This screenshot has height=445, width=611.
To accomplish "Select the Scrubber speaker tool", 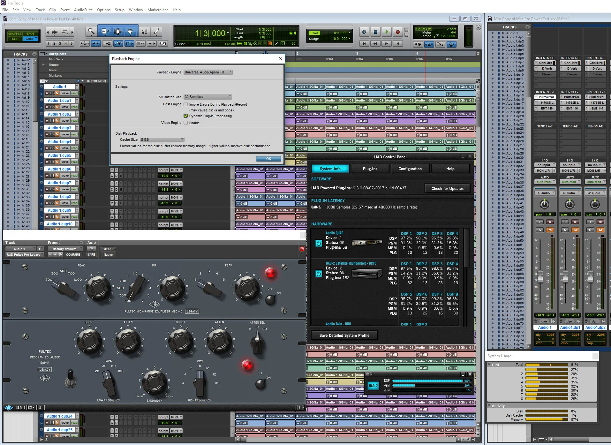I will point(145,31).
